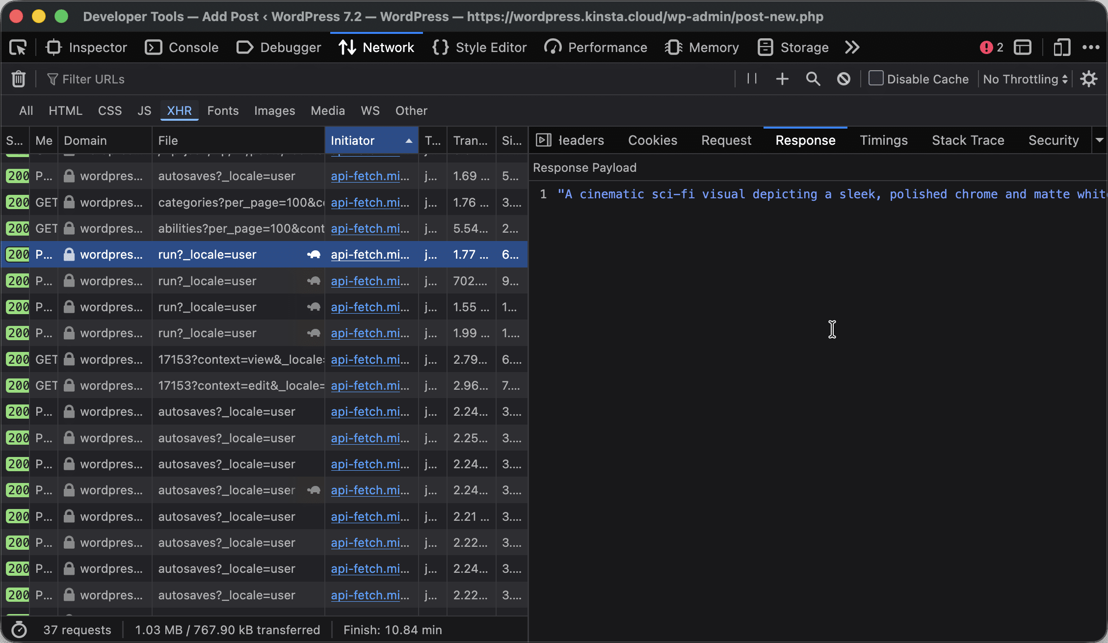Image resolution: width=1108 pixels, height=643 pixels.
Task: Start performance analysis stopwatch icon
Action: pos(19,630)
